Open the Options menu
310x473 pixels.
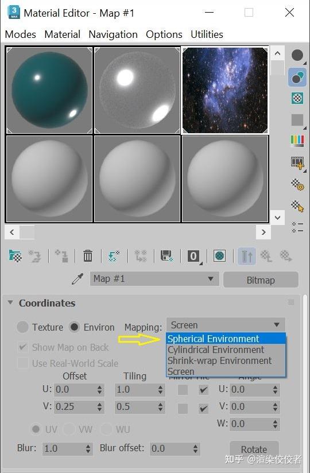pos(164,34)
